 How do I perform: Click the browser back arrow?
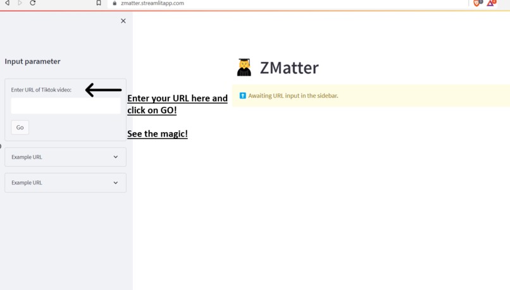coord(7,3)
